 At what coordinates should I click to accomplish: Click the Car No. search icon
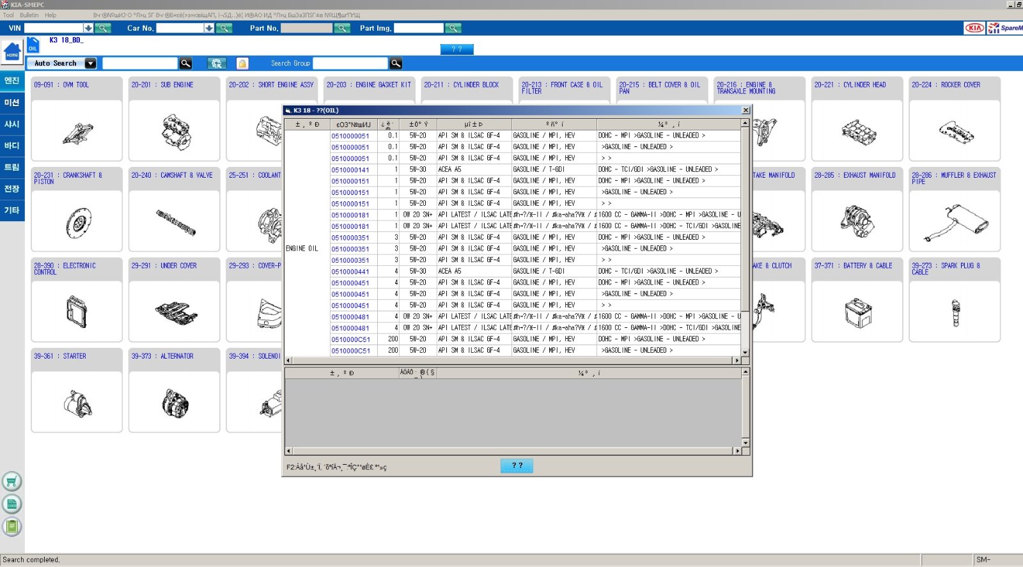point(224,28)
